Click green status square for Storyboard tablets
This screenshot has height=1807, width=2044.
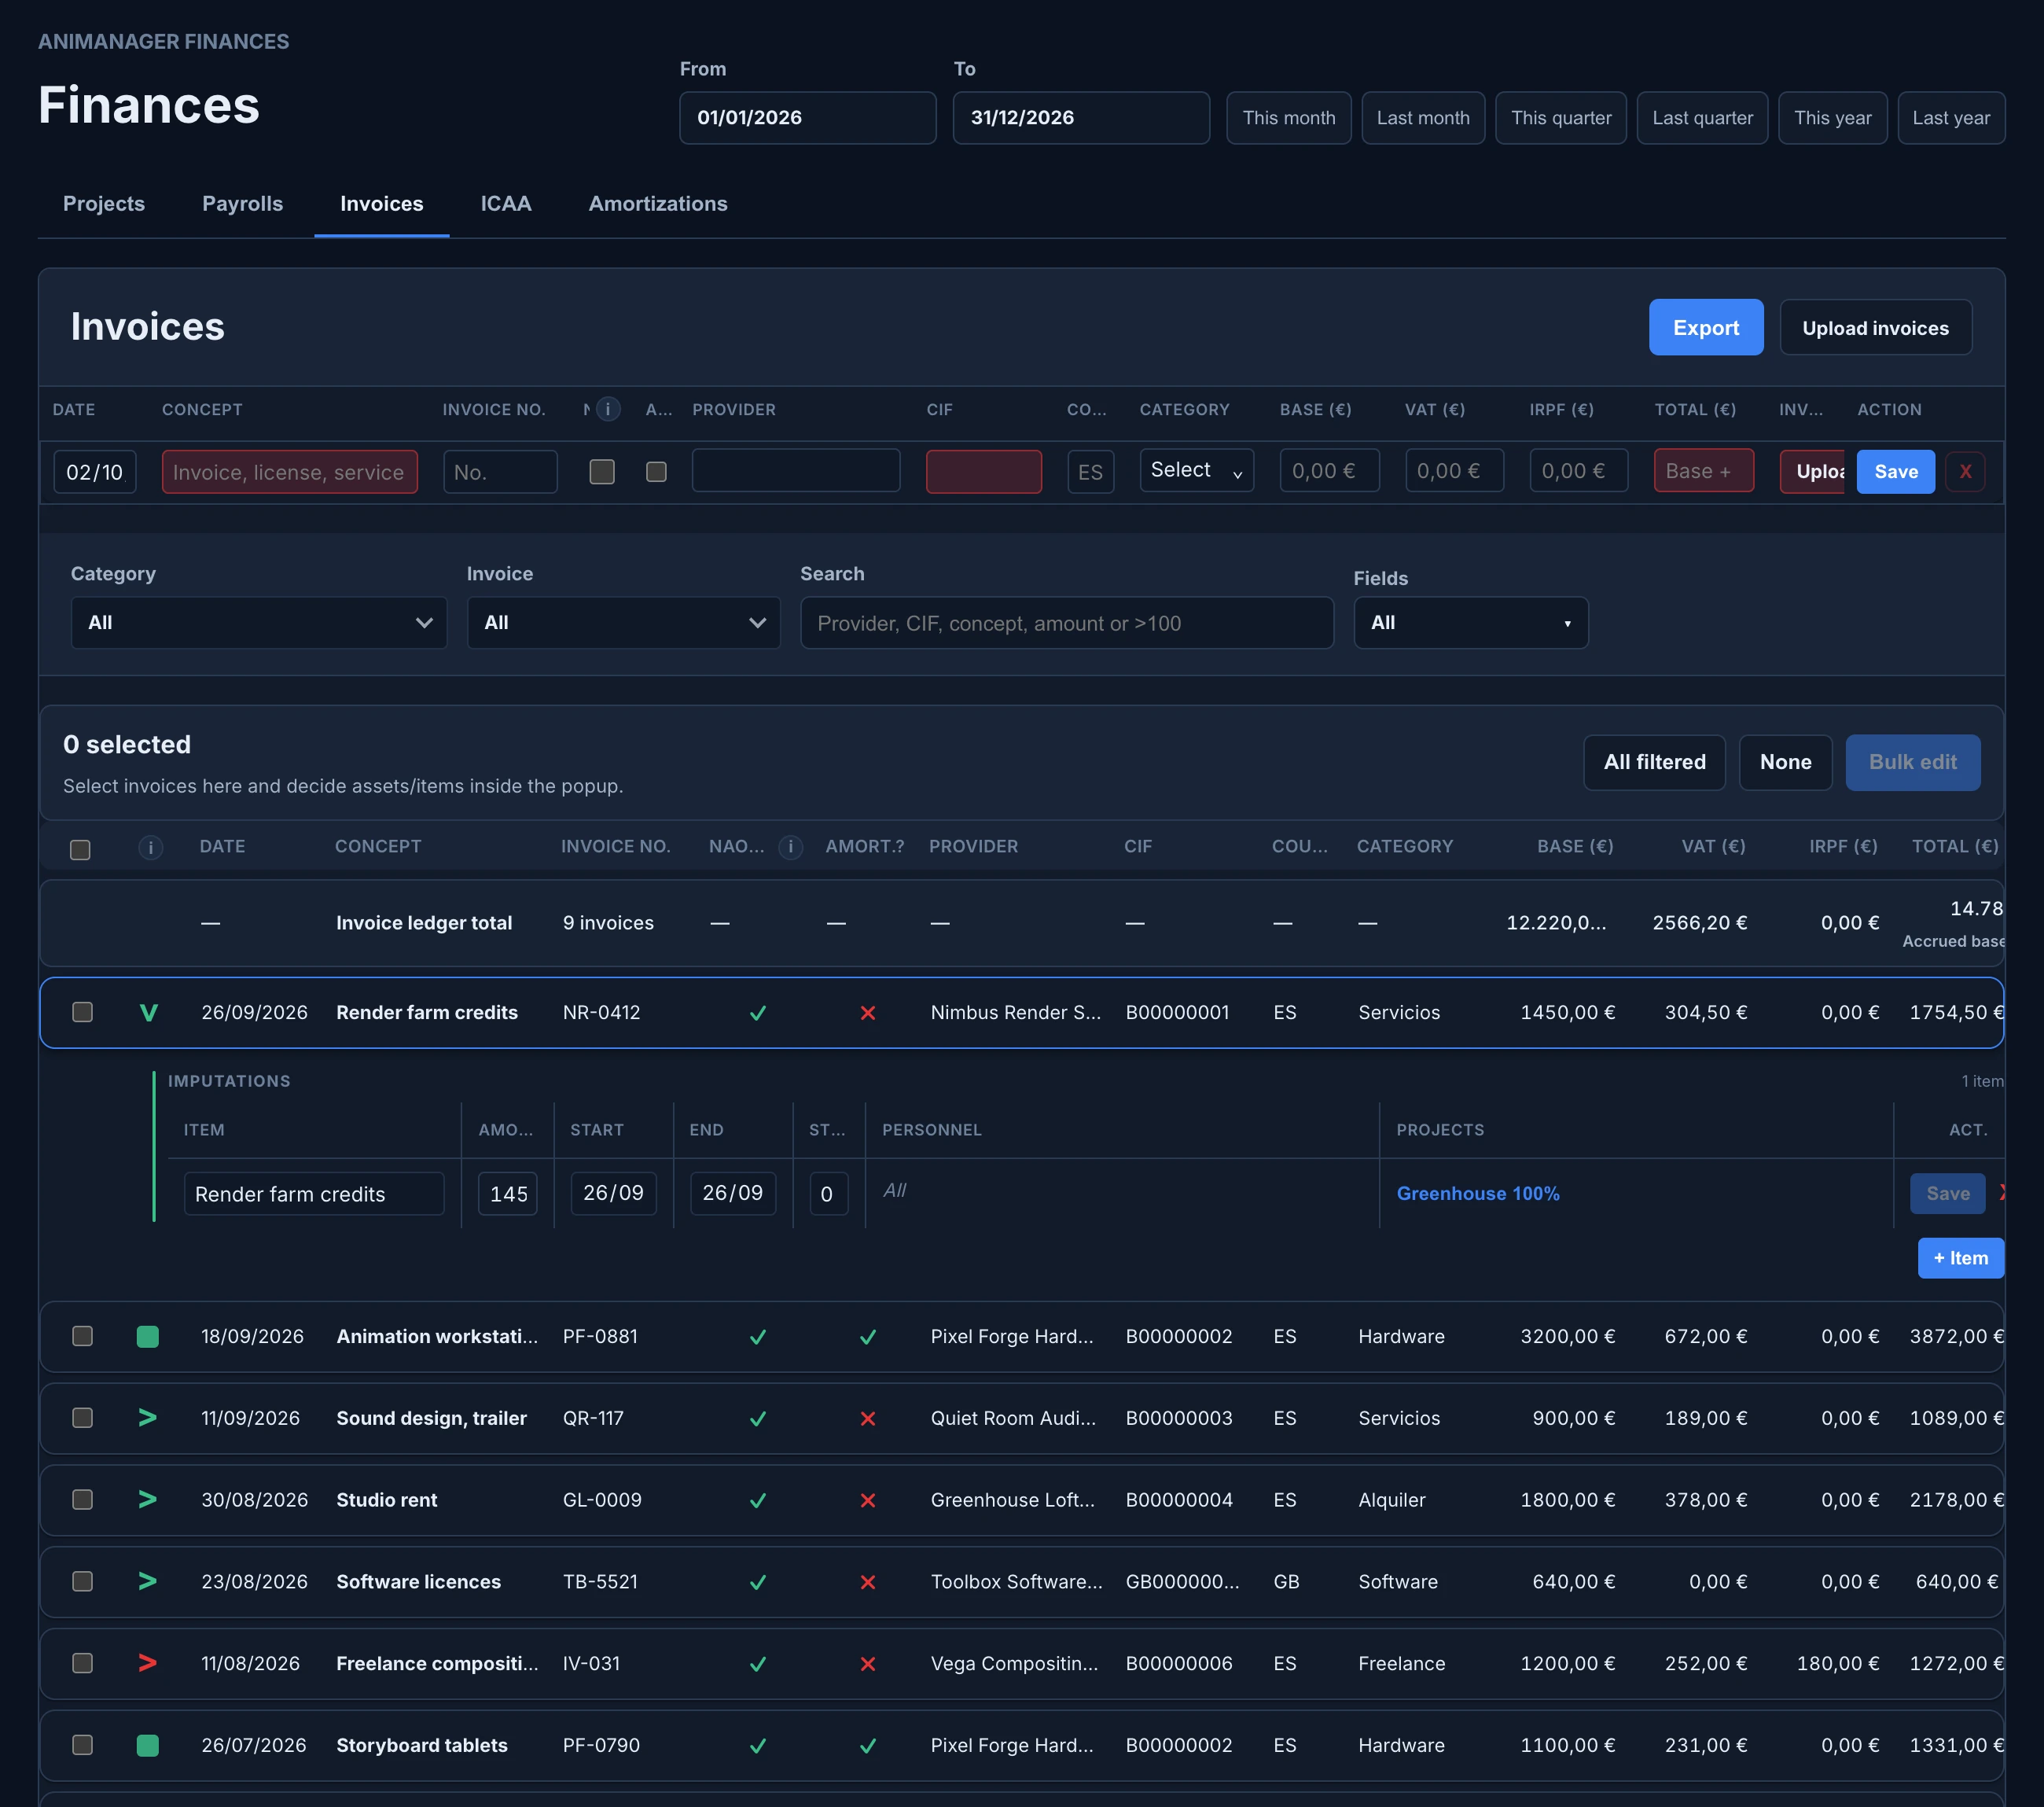click(148, 1745)
